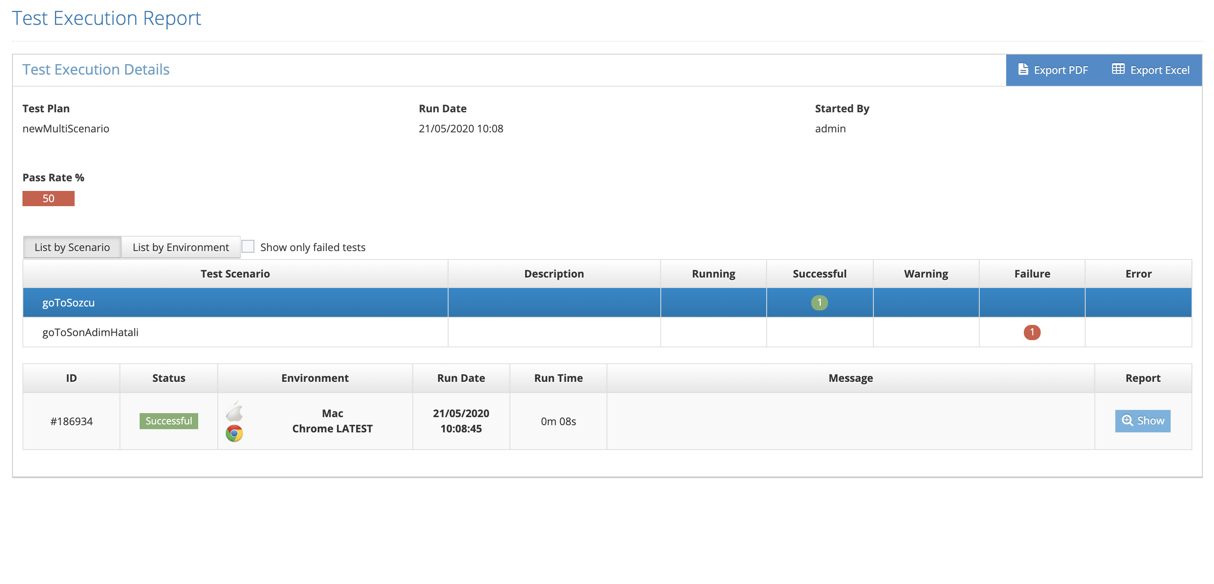Click the Mac Chrome LATEST environment text

click(x=332, y=420)
